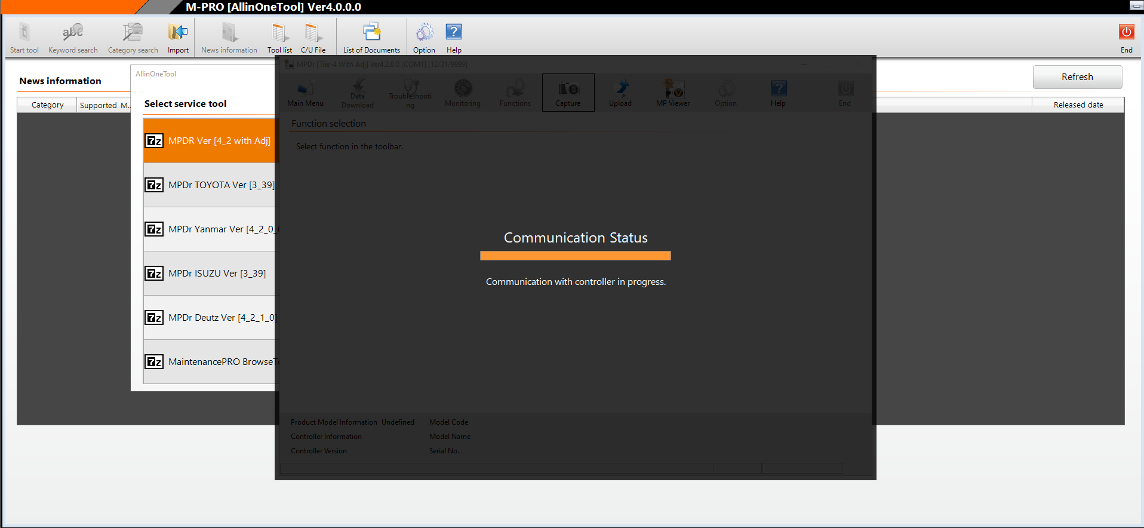Screen dimensions: 1144x528
Task: Open Data Download in MPDr window
Action: 357,93
